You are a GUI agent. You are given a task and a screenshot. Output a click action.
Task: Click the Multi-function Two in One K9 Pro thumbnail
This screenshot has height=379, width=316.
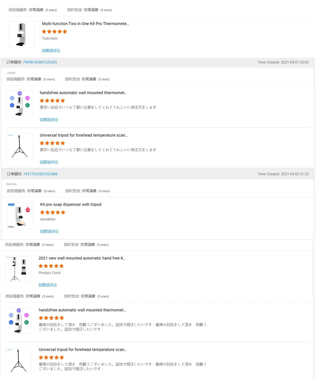point(21,35)
